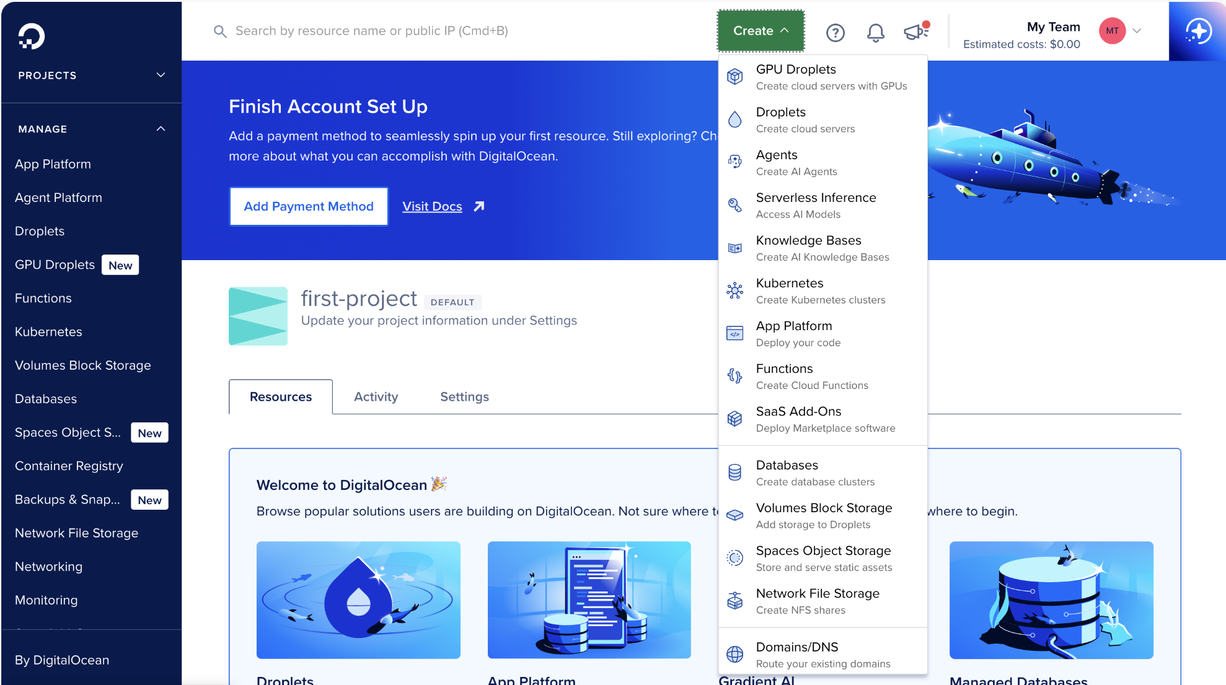Click the Agents icon to create AI Agents
Image resolution: width=1226 pixels, height=685 pixels.
735,162
